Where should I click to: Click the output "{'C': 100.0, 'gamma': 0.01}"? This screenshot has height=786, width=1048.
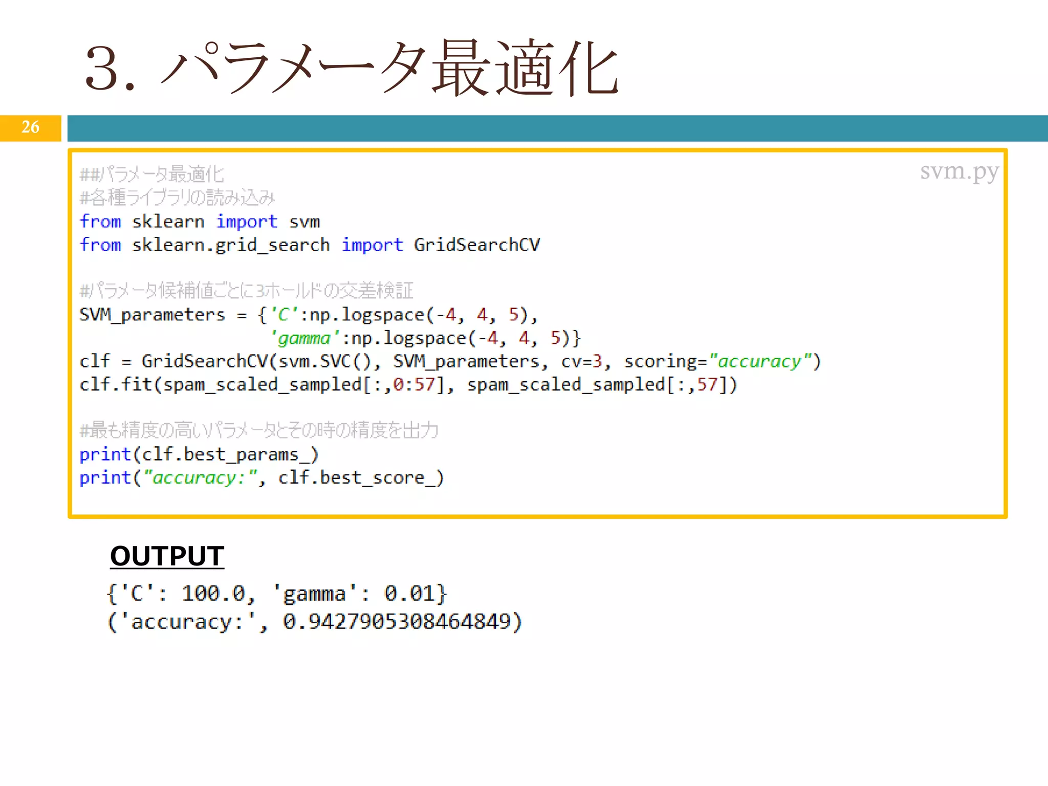coord(277,594)
